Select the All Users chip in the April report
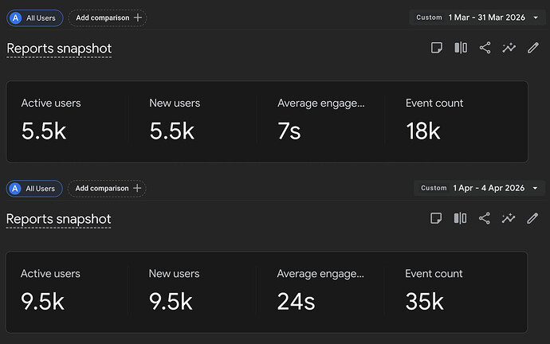The image size is (550, 344). pyautogui.click(x=34, y=189)
